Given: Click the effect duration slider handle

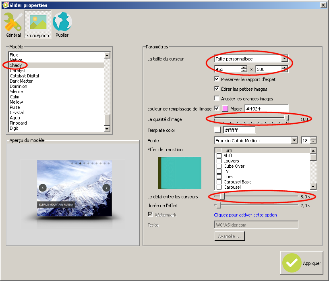Looking at the screenshot, I should click(219, 205).
